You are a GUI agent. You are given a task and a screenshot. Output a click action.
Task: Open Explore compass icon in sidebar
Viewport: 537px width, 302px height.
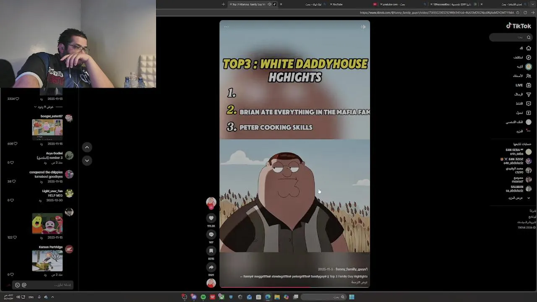[528, 57]
